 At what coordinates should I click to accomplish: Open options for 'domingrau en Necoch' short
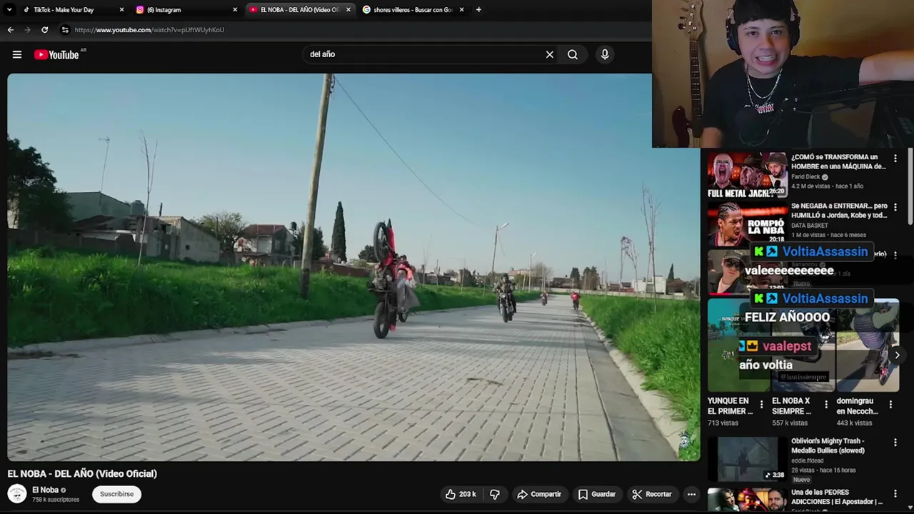tap(890, 405)
